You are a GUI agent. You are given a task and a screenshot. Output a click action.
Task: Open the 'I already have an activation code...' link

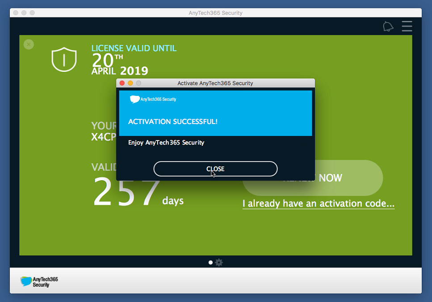point(319,203)
